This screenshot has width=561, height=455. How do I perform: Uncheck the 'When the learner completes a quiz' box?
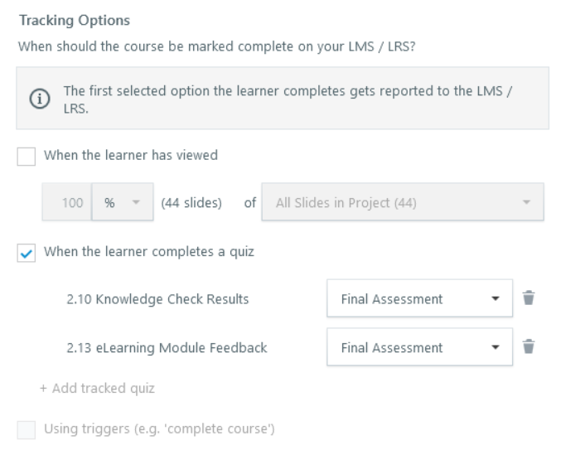click(x=27, y=252)
